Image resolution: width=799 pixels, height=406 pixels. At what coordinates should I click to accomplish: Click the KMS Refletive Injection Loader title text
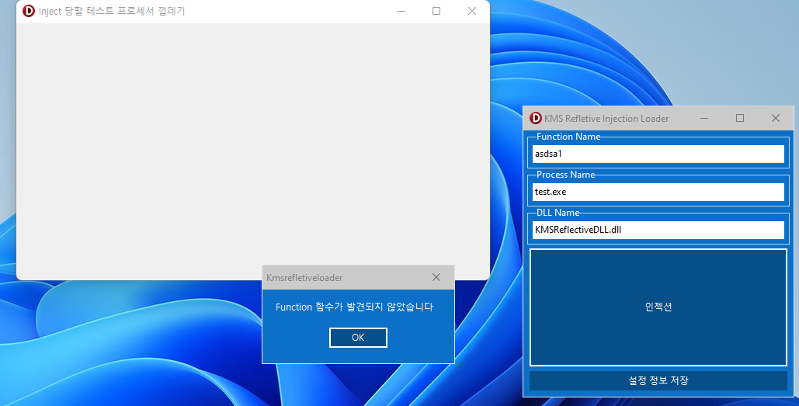[606, 119]
